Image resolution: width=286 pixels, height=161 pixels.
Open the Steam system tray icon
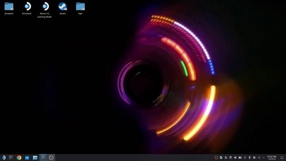tap(221, 157)
